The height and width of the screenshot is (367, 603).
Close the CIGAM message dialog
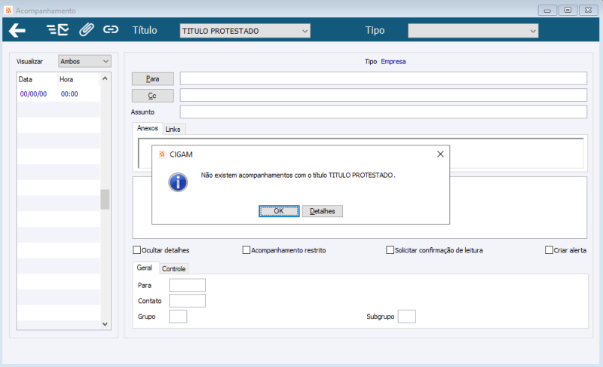point(440,154)
